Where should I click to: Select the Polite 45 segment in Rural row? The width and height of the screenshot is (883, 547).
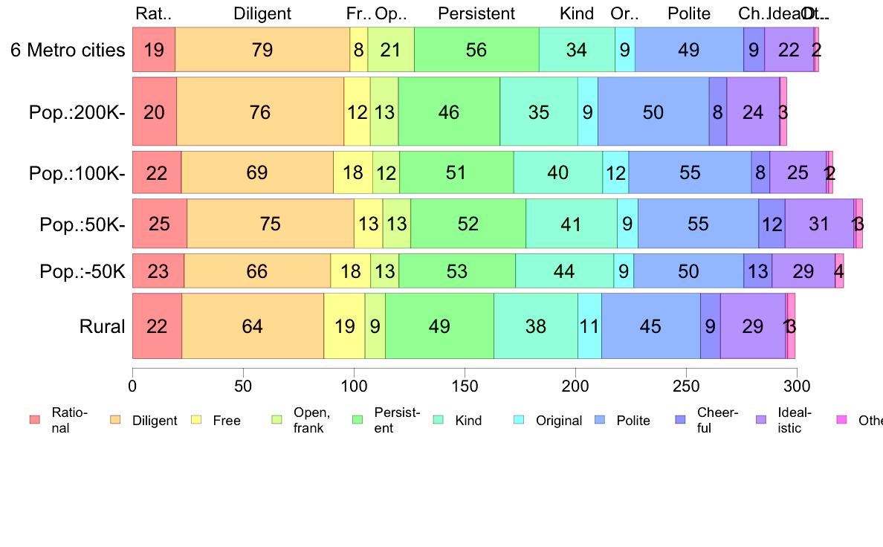coord(651,326)
